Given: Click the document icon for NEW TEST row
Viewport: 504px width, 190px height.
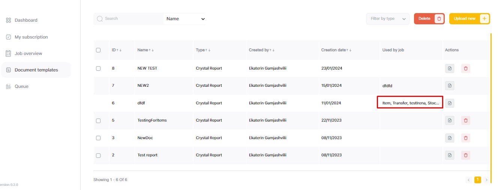Looking at the screenshot, I should point(450,68).
